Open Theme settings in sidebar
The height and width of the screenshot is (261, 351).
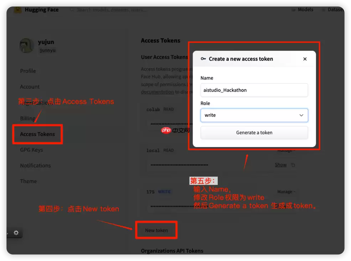pos(28,181)
